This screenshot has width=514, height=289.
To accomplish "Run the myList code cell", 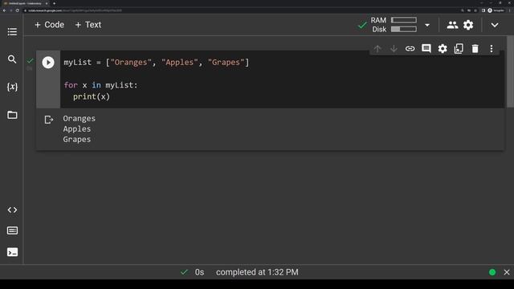I will 48,63.
